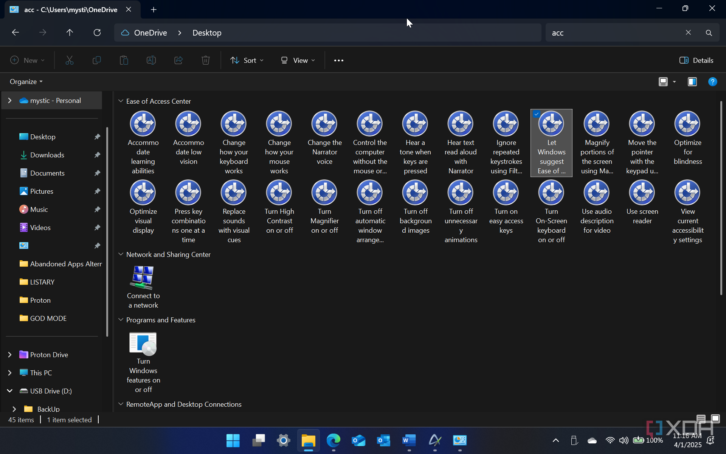Open the Organize menu
Screen dimensions: 726x454
(26, 82)
